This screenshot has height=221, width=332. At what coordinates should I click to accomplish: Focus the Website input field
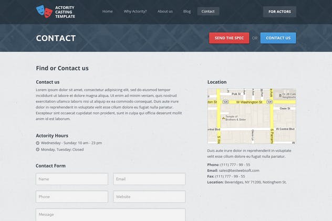click(x=149, y=197)
